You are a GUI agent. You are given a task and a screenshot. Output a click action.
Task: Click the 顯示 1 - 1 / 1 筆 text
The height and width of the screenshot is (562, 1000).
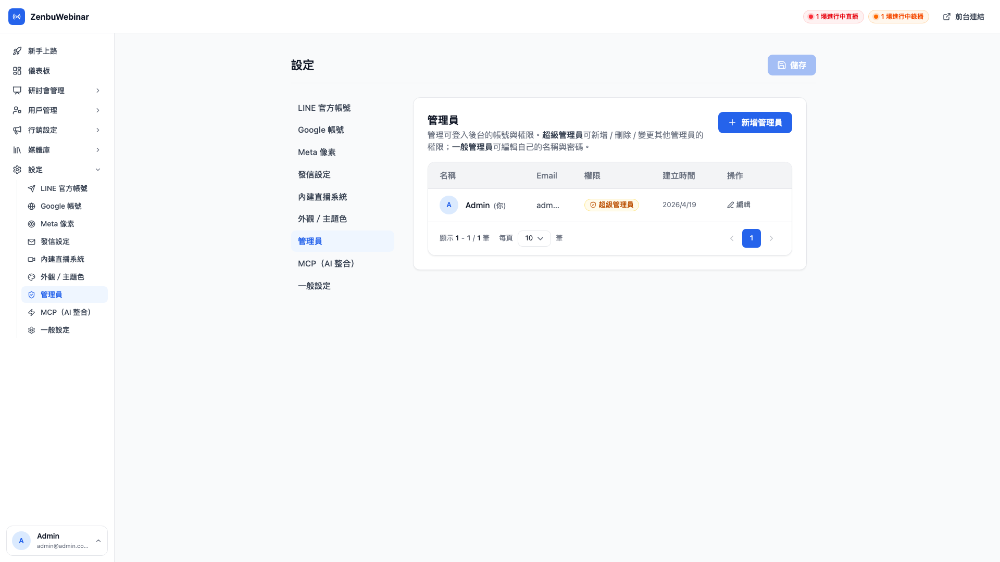click(465, 238)
